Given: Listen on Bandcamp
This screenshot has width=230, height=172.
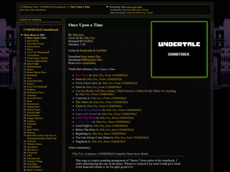Looking at the screenshot, I should tap(86, 51).
